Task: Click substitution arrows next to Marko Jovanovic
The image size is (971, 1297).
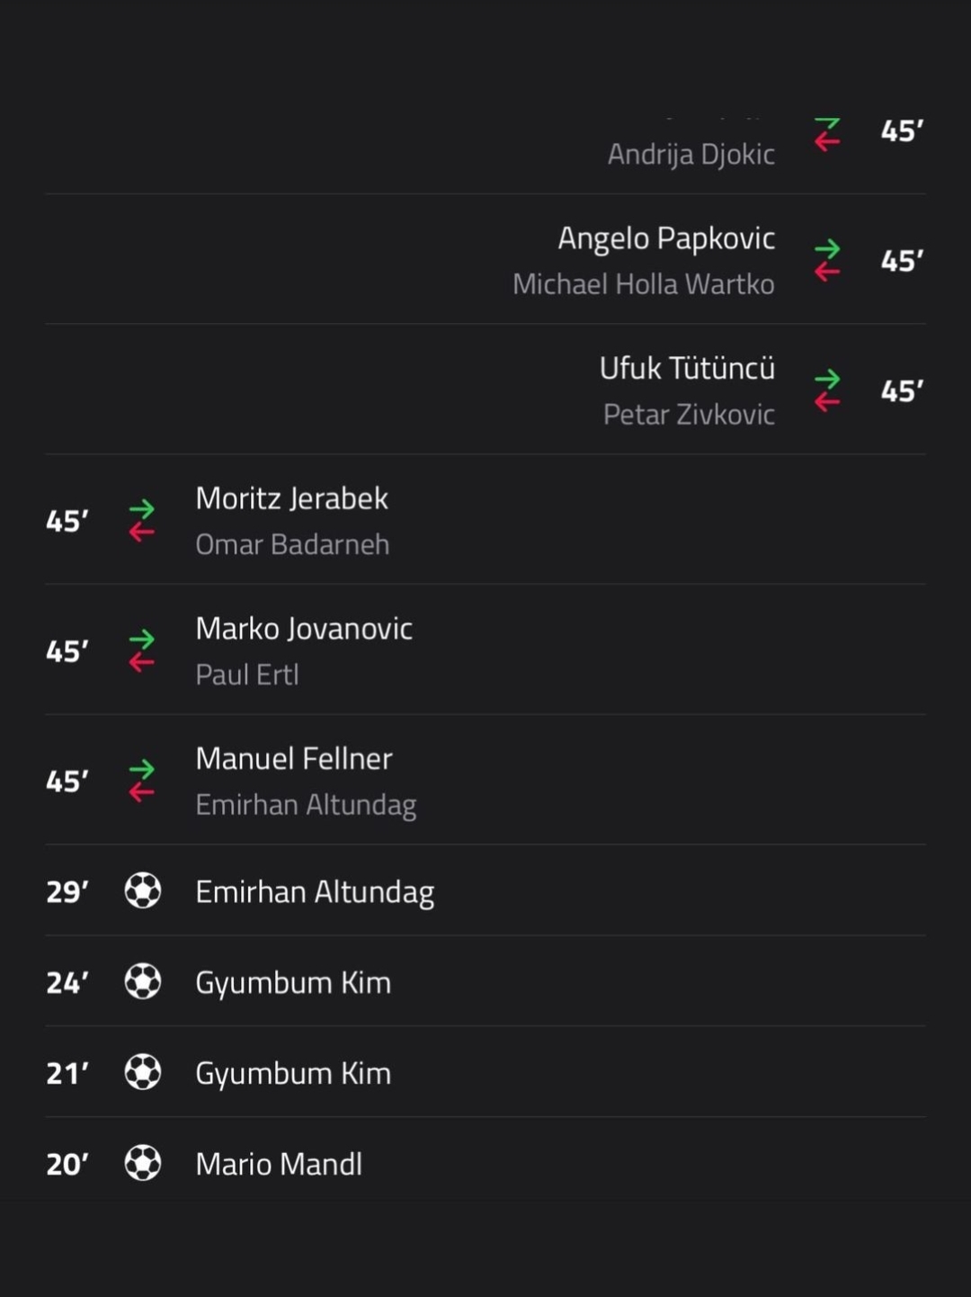Action: coord(142,650)
